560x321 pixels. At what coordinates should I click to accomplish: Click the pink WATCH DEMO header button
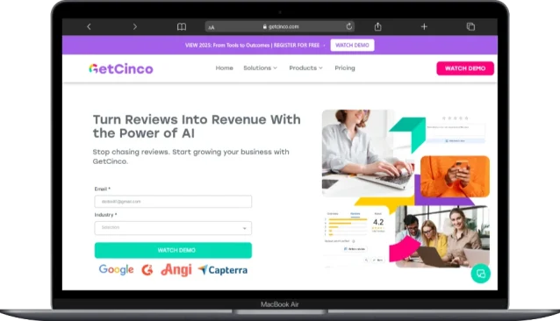click(465, 68)
